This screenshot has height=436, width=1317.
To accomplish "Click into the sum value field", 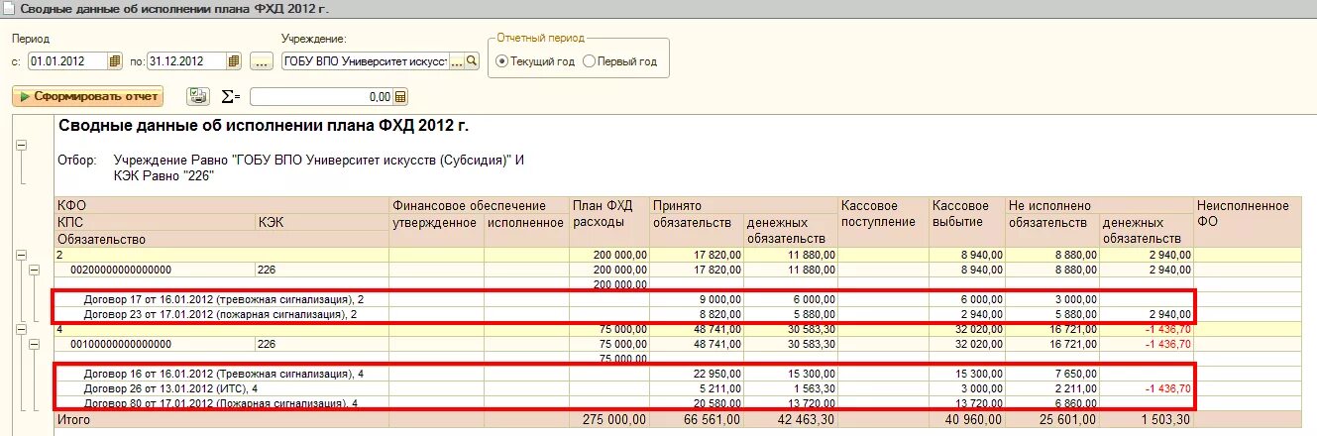I will [x=322, y=97].
